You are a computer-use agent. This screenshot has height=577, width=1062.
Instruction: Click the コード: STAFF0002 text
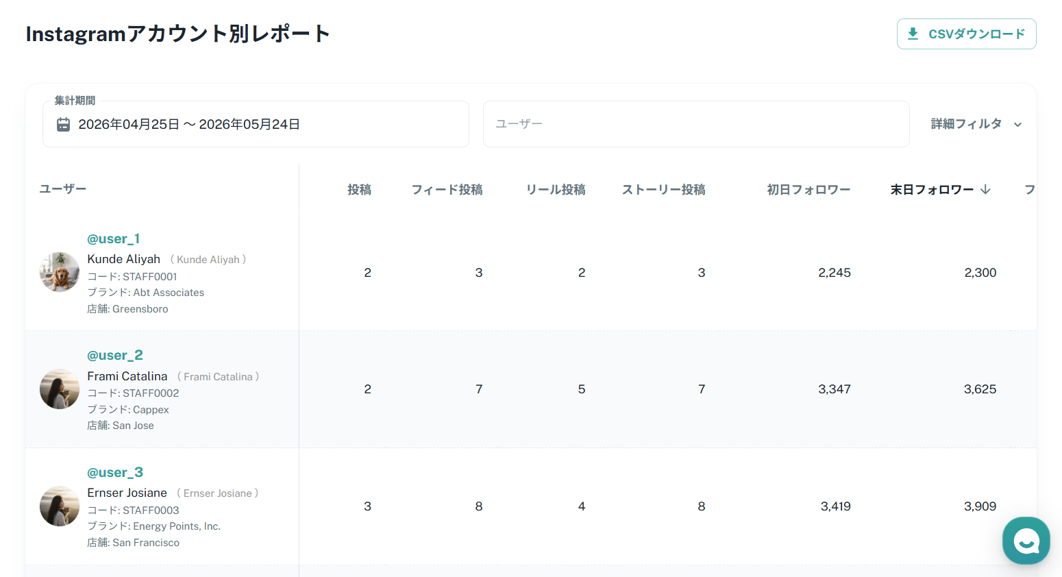[133, 393]
